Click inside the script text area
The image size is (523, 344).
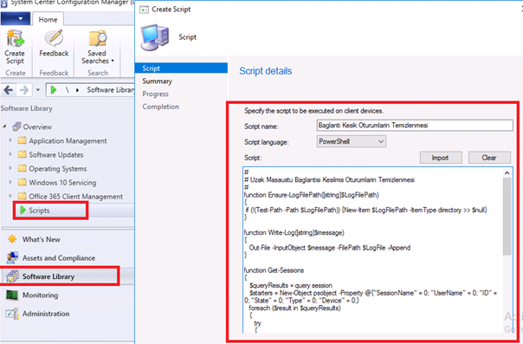(372, 250)
